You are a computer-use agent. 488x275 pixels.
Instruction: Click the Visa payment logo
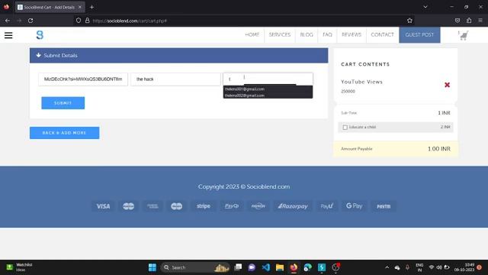pos(103,206)
